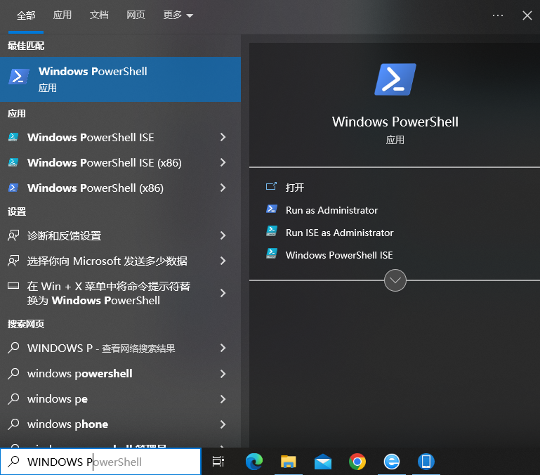
Task: Click the PowerShell ISE (x86) app icon
Action: (13, 162)
